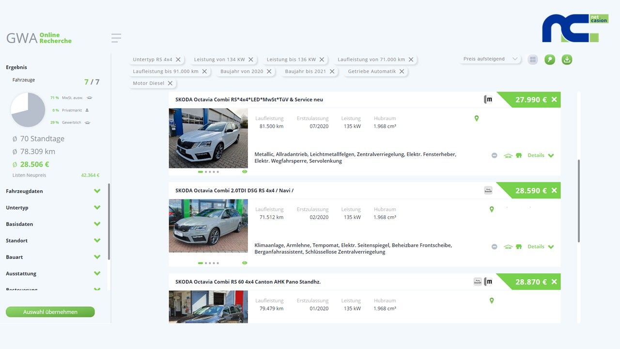This screenshot has width=620, height=349.
Task: Click mobile.de source icon on first listing
Action: pyautogui.click(x=488, y=99)
